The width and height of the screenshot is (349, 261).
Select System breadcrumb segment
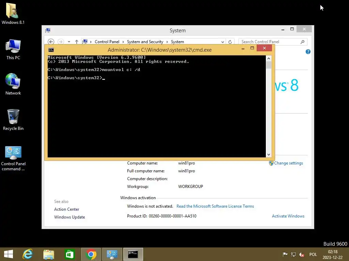pyautogui.click(x=177, y=42)
